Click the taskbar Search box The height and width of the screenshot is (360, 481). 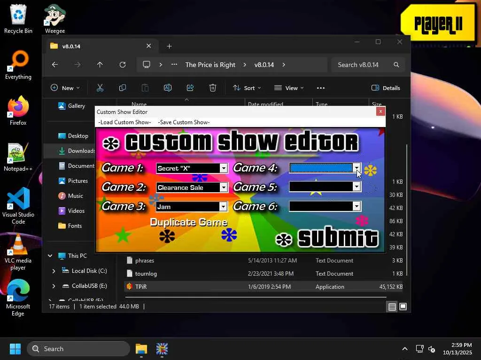pyautogui.click(x=78, y=349)
